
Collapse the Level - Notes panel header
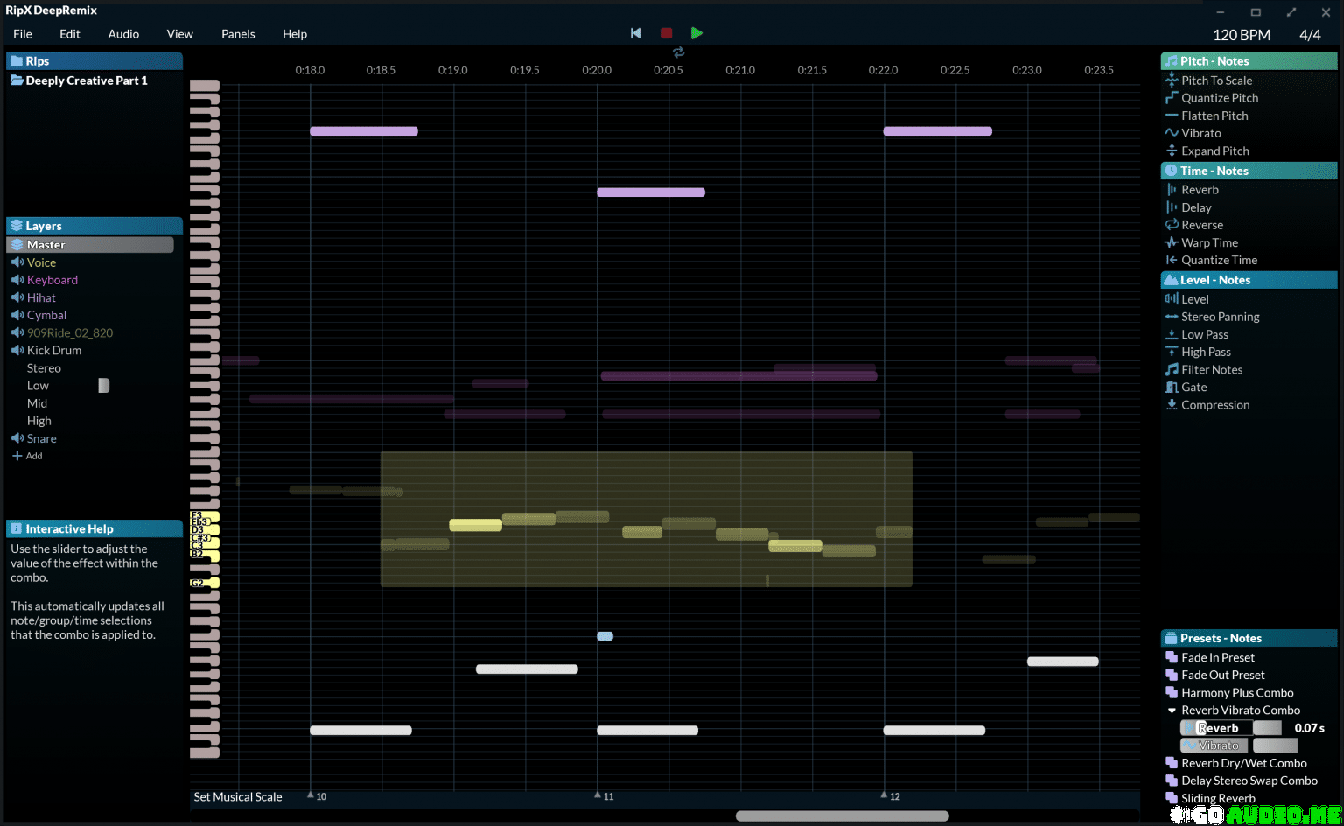pos(1249,280)
